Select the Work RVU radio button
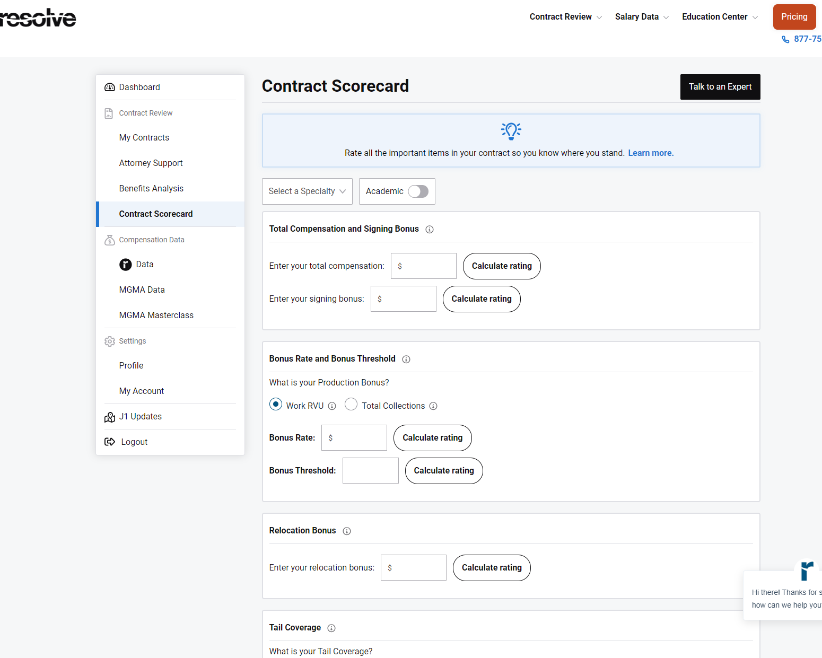This screenshot has width=822, height=658. click(276, 405)
